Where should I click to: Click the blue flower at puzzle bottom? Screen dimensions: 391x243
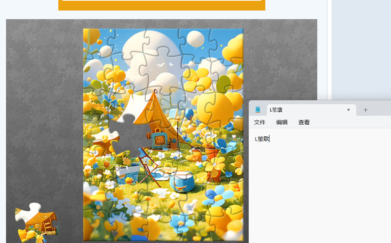181,222
